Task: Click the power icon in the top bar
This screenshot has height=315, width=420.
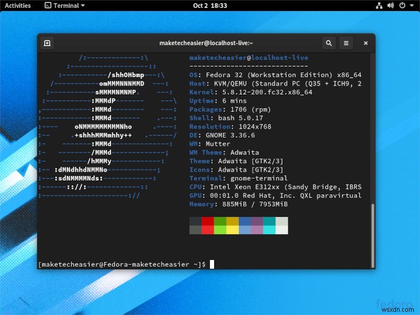Action: tap(402, 6)
